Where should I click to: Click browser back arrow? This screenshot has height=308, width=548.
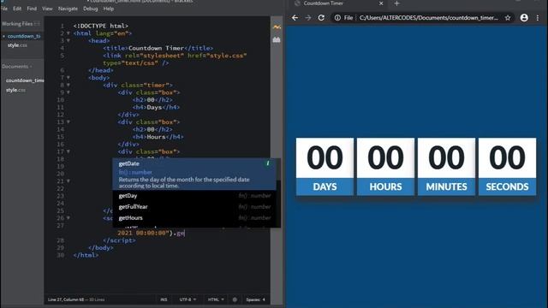click(x=295, y=18)
